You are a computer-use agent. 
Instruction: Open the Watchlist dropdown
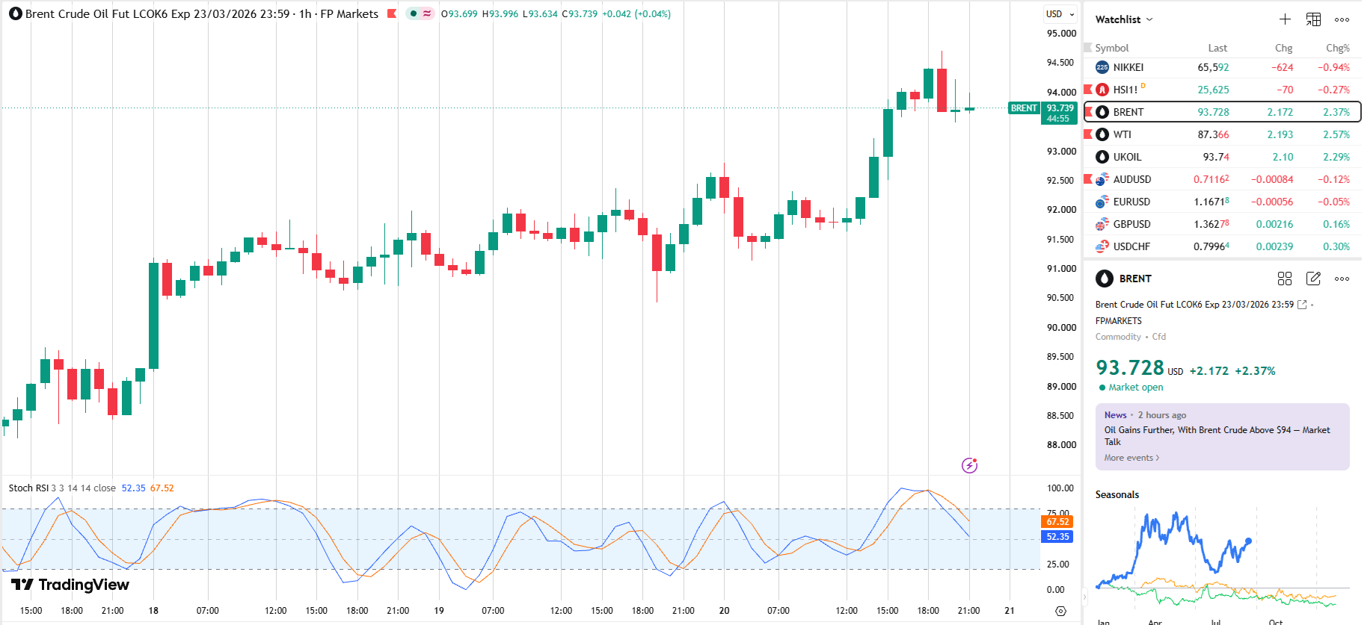point(1124,19)
